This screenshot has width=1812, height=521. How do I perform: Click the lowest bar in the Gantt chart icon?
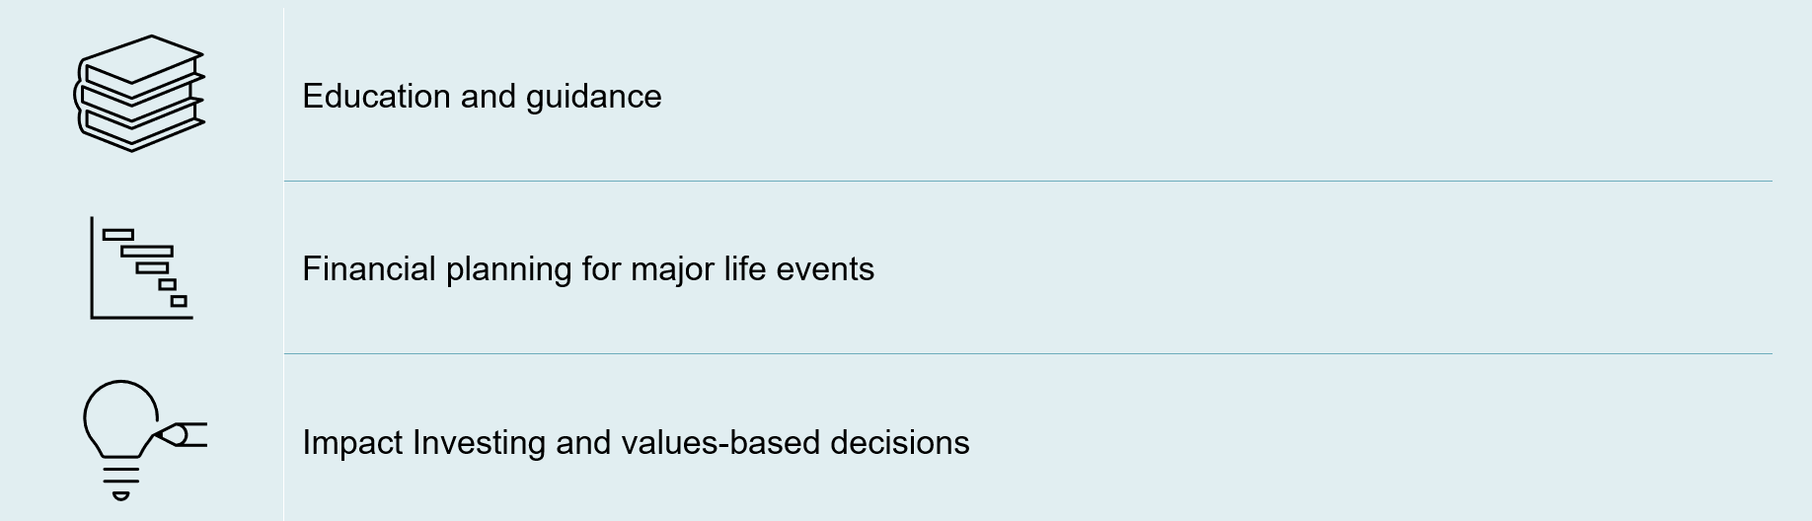click(x=179, y=301)
